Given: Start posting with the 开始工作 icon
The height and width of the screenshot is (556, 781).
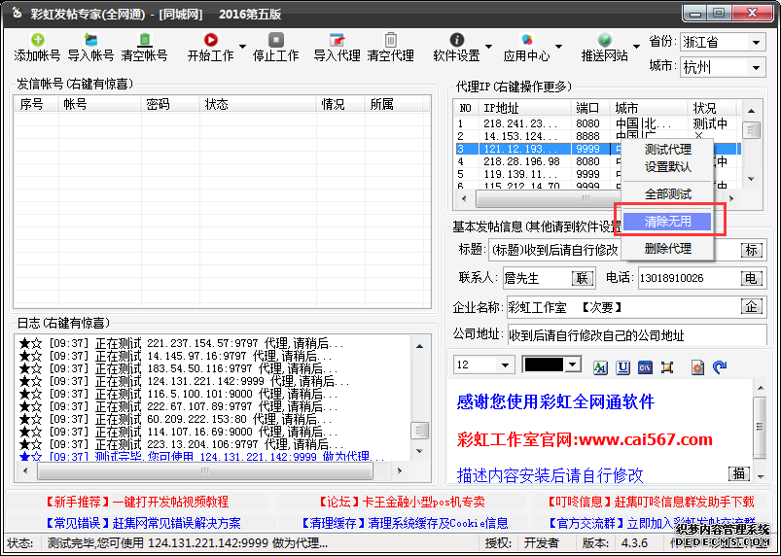Looking at the screenshot, I should tap(211, 40).
